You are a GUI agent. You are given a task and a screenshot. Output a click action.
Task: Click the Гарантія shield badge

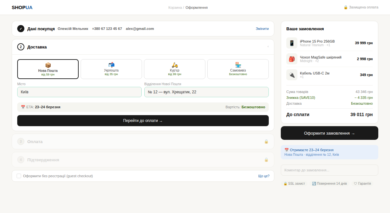click(362, 183)
